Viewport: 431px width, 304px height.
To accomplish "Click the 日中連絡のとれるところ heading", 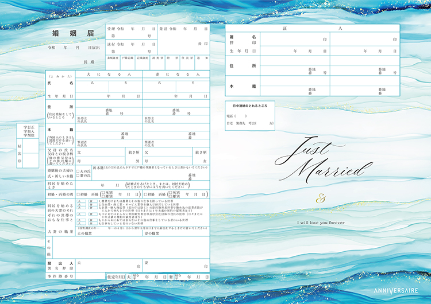I will pos(250,106).
